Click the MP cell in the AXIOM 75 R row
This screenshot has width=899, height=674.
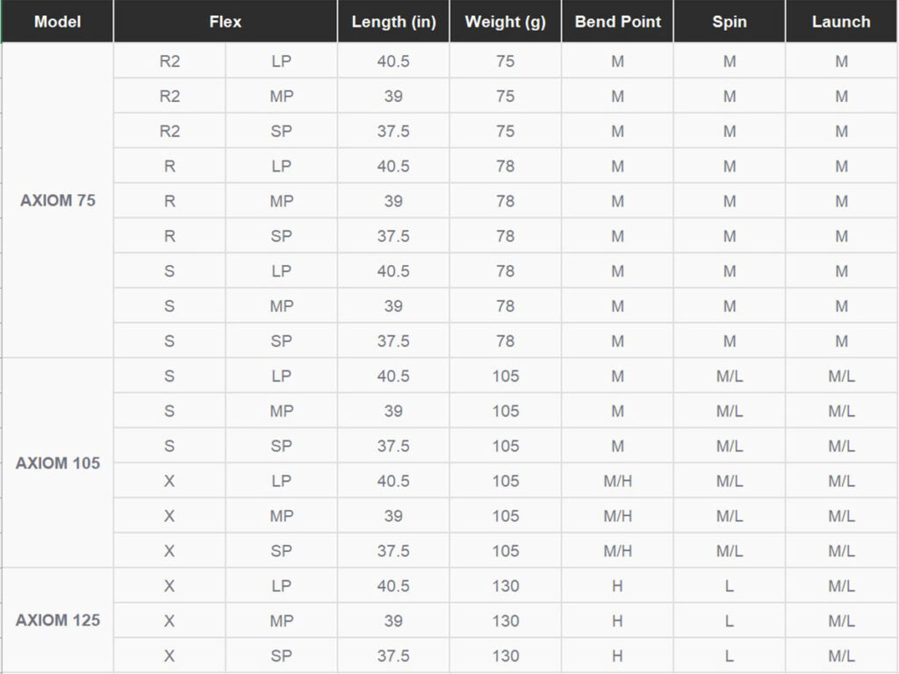[x=281, y=201]
